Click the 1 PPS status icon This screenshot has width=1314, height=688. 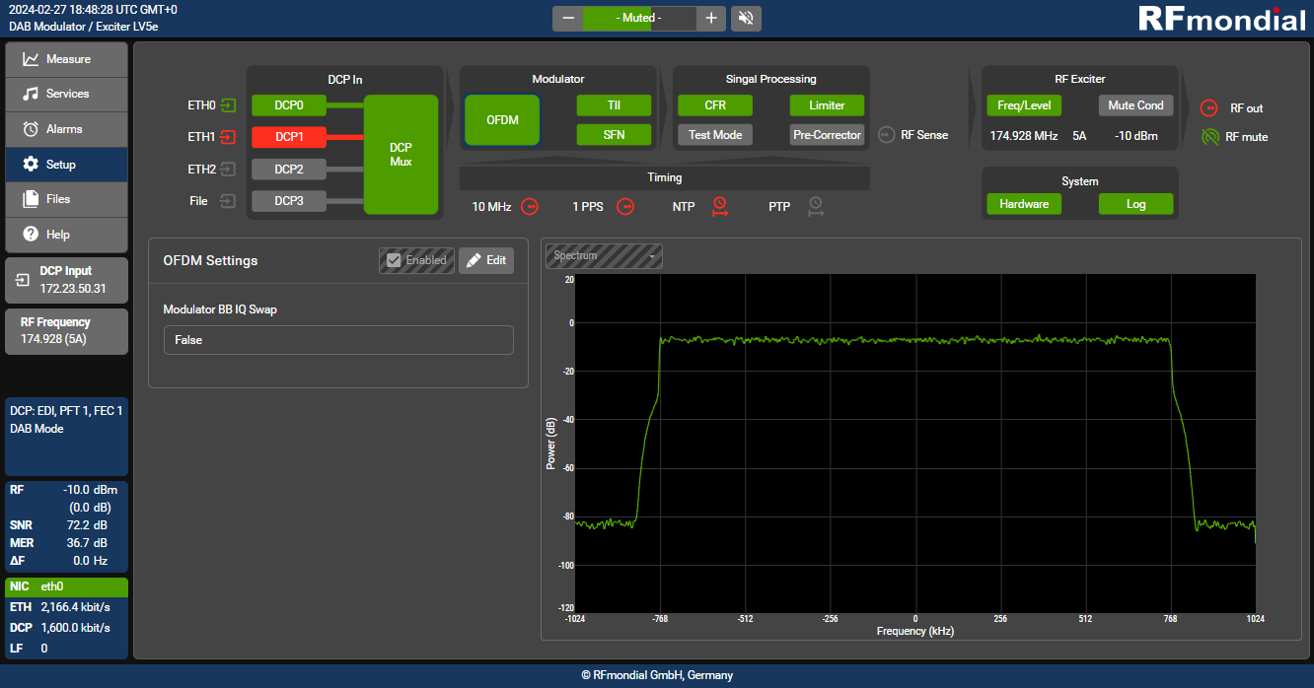pos(624,207)
